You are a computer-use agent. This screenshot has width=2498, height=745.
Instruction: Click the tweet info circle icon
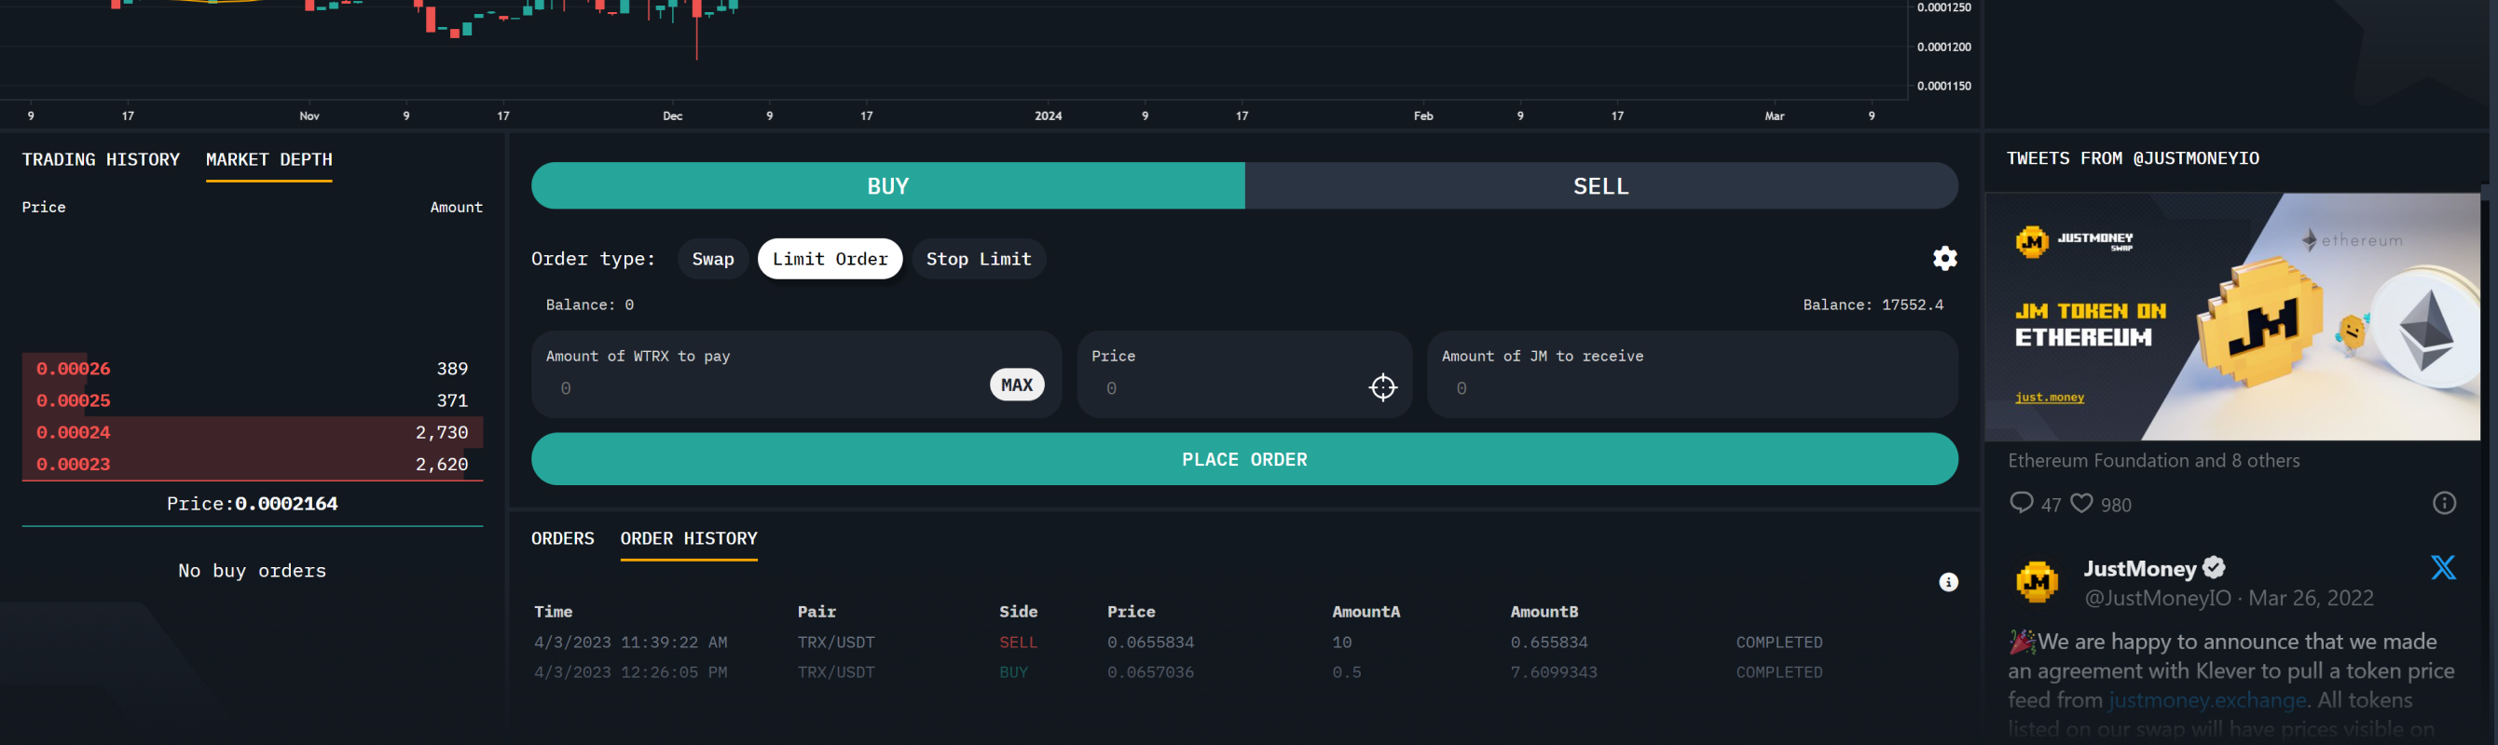[2443, 503]
